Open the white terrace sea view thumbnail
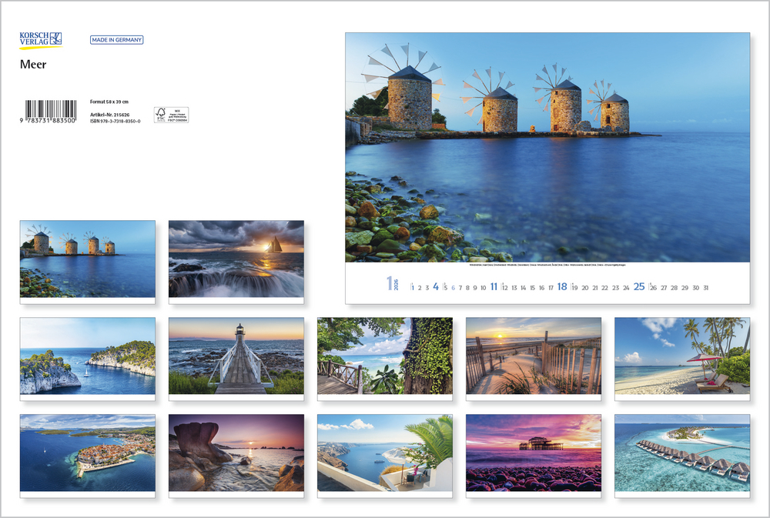 [384, 453]
